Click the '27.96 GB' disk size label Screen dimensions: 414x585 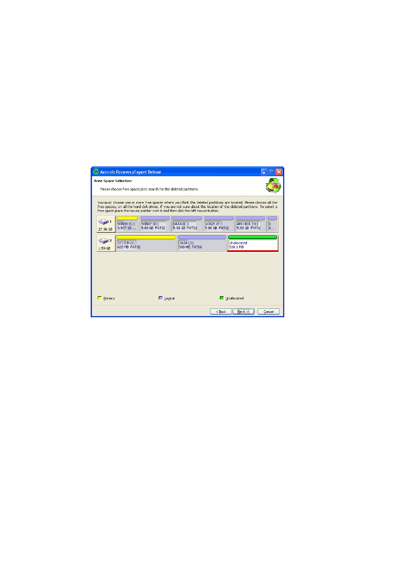(x=105, y=229)
